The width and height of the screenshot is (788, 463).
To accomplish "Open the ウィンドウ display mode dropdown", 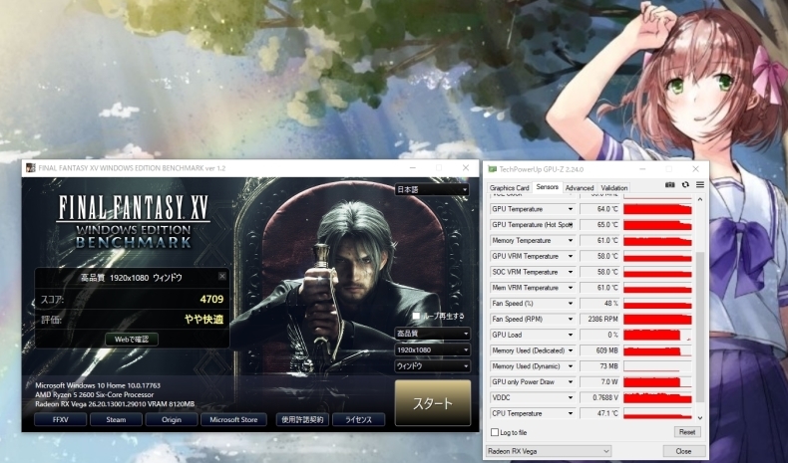I will pos(432,366).
